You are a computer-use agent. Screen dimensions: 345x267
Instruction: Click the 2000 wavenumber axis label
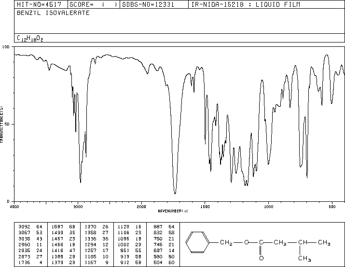pyautogui.click(x=141, y=207)
